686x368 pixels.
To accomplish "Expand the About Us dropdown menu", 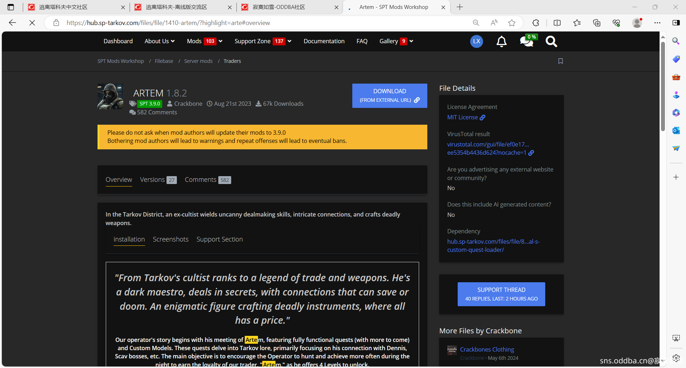I will click(159, 41).
